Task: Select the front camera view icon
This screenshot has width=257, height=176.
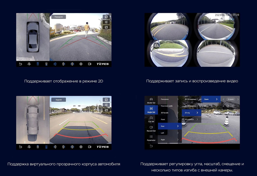Action: [x=38, y=64]
